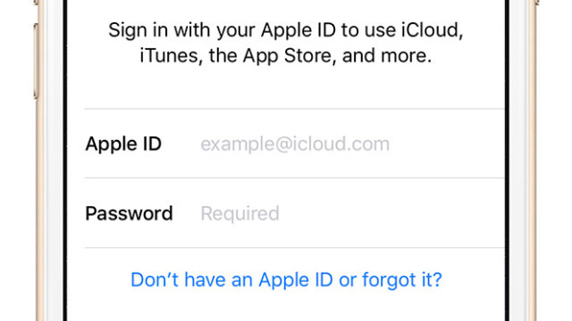Screen dimensions: 572x321
Task: Click the "iTunes, the App Store, and more." line
Action: pos(286,56)
